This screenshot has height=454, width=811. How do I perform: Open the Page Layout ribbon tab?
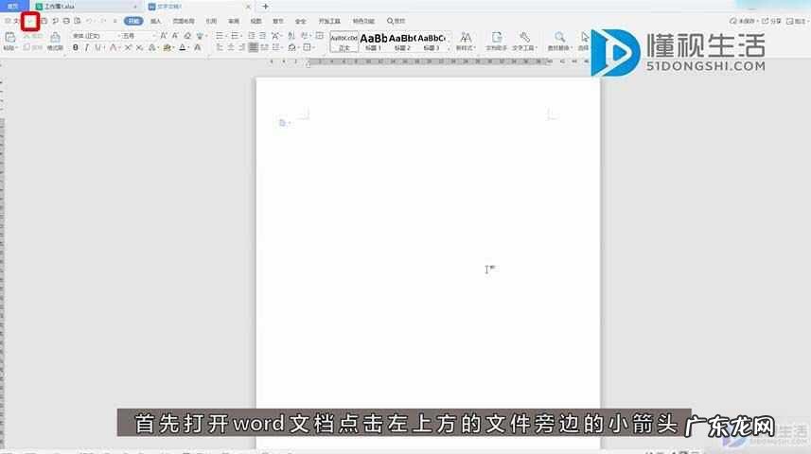click(x=184, y=21)
